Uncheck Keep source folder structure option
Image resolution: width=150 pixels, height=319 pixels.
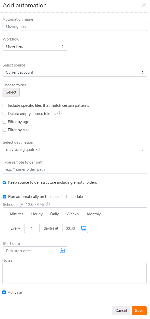coord(5,182)
